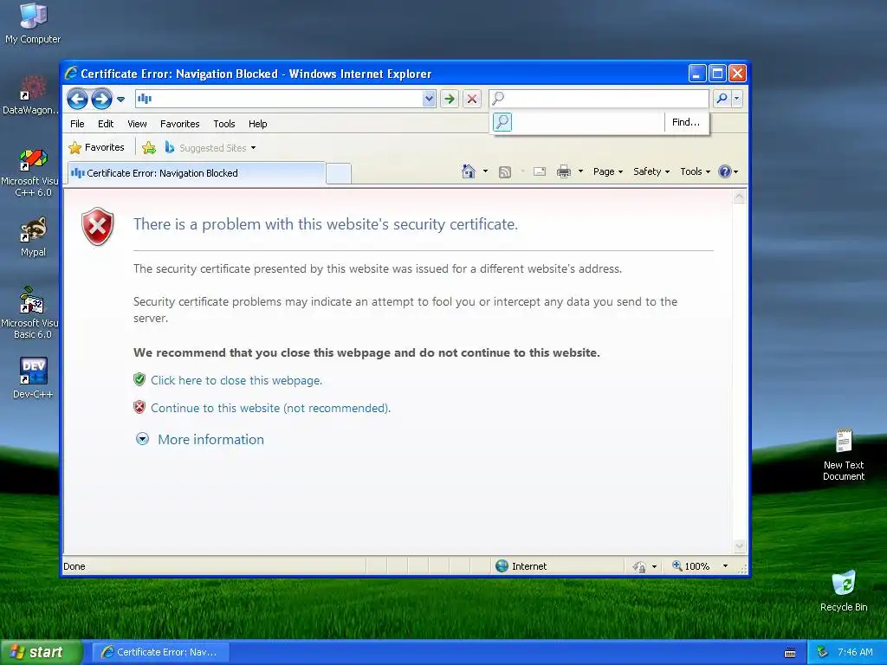
Task: Click the search magnifier button
Action: (722, 99)
